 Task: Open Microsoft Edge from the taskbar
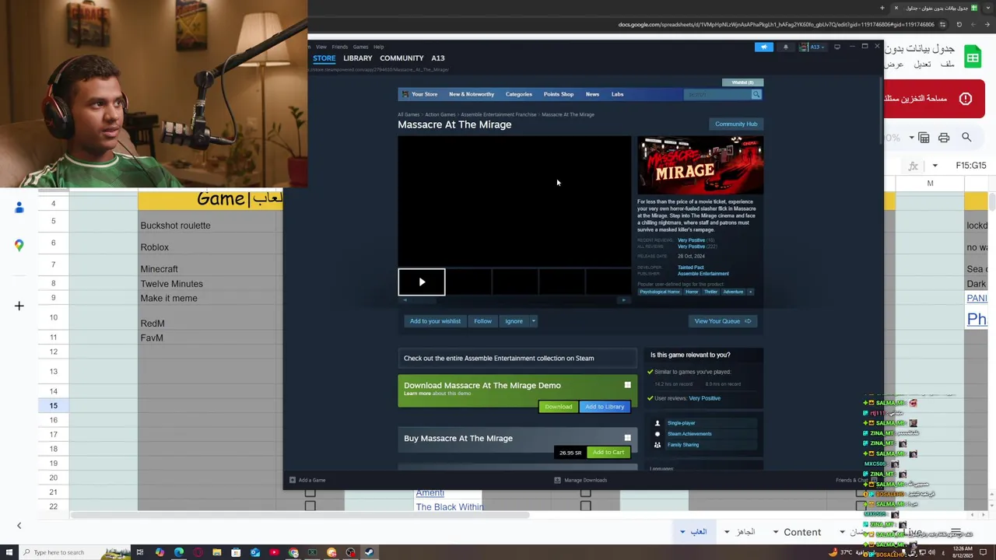click(179, 552)
